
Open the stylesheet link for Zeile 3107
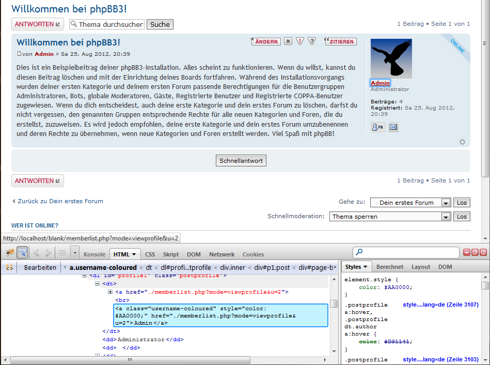click(x=440, y=305)
